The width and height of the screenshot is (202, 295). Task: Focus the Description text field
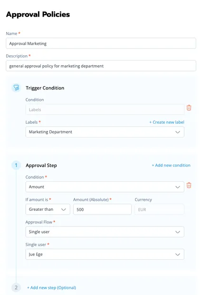(x=101, y=66)
